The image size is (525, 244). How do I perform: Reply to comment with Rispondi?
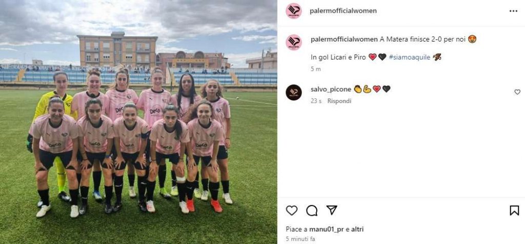(339, 101)
